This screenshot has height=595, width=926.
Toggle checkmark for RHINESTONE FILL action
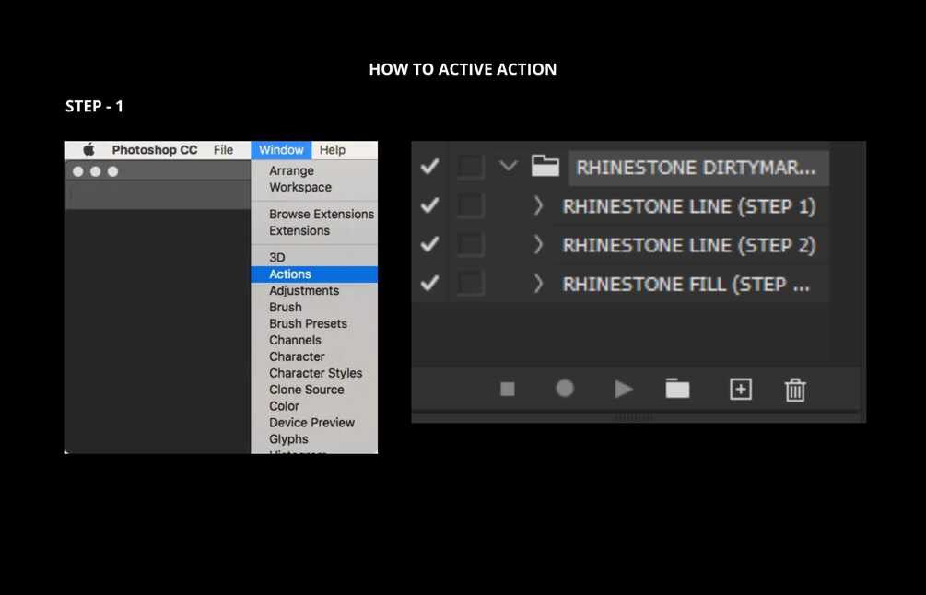(429, 284)
